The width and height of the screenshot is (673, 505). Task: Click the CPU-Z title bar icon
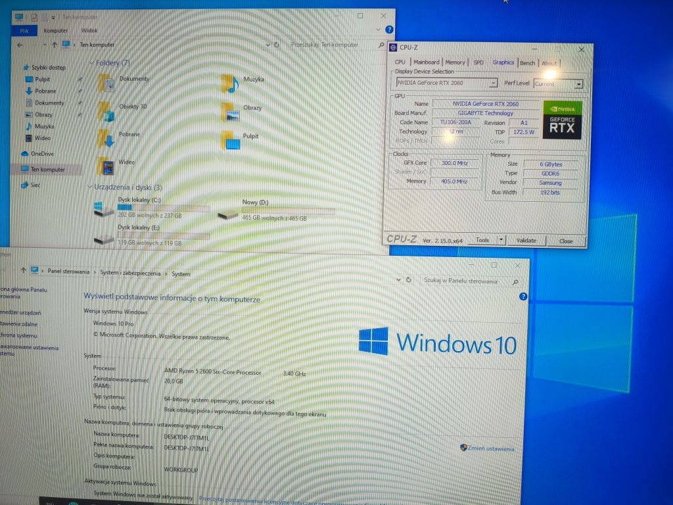coord(393,47)
